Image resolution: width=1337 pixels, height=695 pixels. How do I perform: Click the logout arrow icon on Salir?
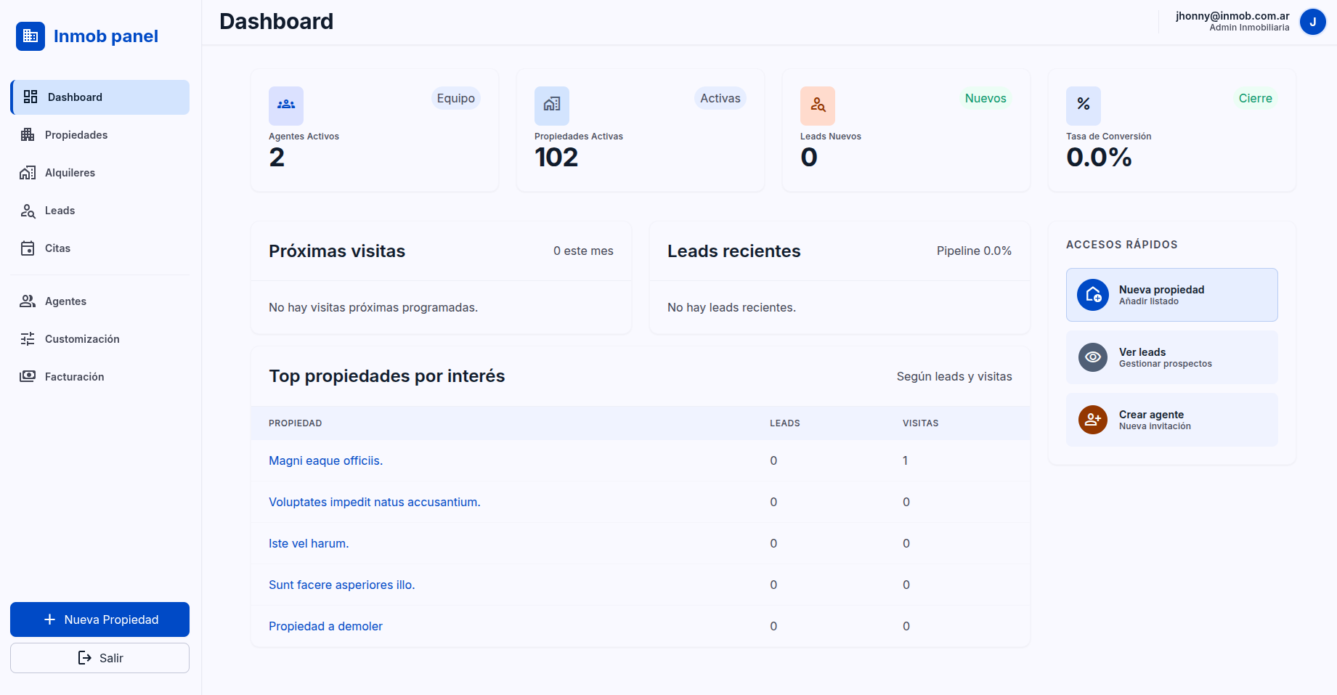[x=85, y=658]
